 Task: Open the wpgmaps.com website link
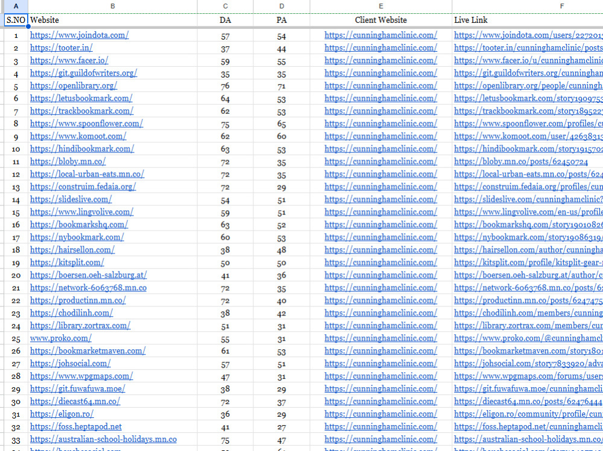[x=81, y=376]
